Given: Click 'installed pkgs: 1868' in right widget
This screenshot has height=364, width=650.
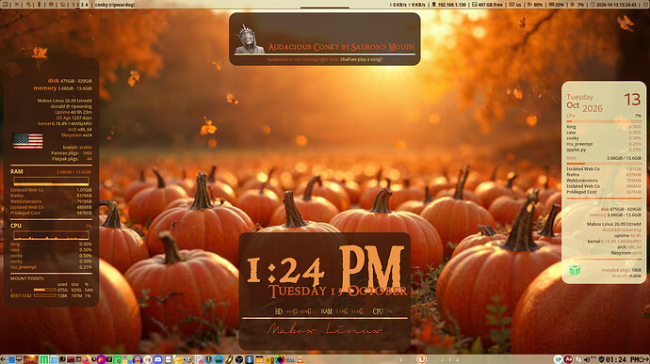Looking at the screenshot, I should point(622,270).
